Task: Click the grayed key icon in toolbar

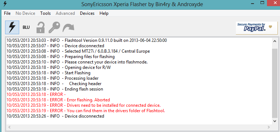Action: (x=54, y=27)
